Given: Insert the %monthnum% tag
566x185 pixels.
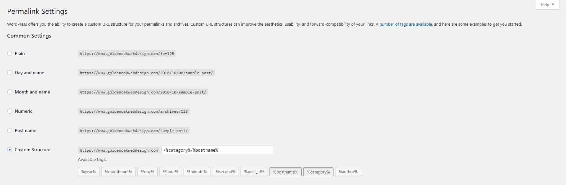Looking at the screenshot, I should 118,172.
